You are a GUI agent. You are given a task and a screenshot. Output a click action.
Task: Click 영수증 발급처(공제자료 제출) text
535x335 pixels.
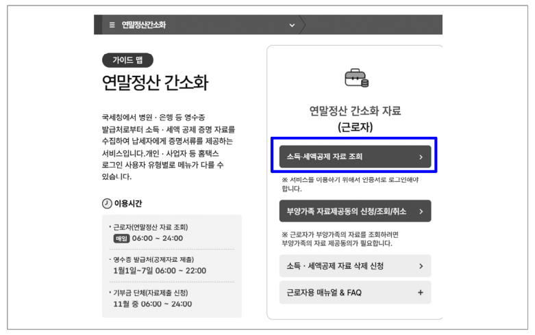tap(153, 259)
